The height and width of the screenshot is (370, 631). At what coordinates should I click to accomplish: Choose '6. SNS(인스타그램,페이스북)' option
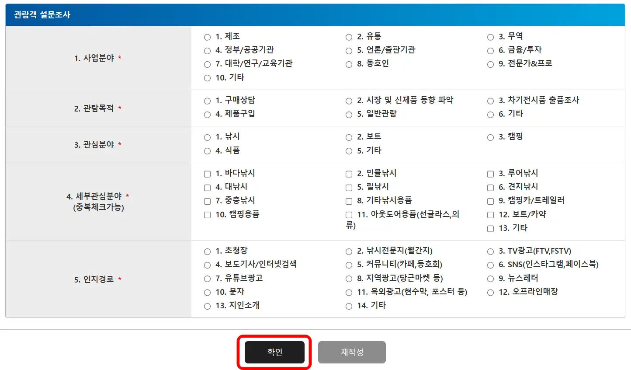coord(490,264)
